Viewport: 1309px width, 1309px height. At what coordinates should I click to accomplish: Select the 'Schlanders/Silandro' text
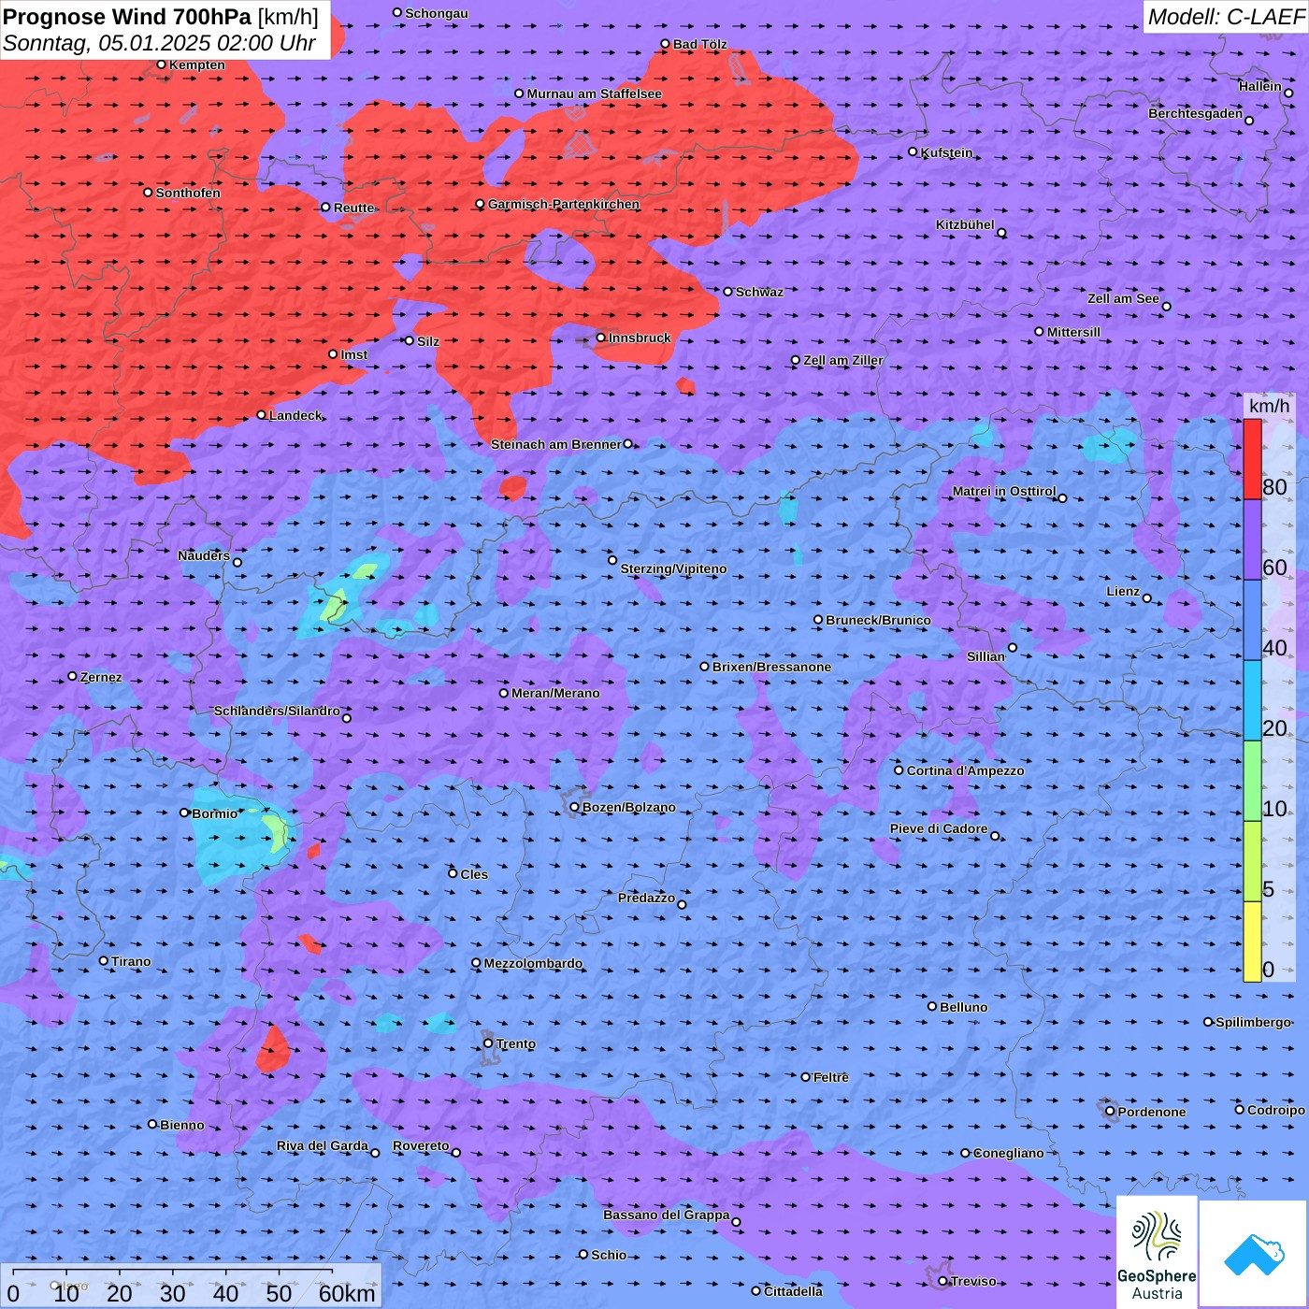(x=277, y=711)
